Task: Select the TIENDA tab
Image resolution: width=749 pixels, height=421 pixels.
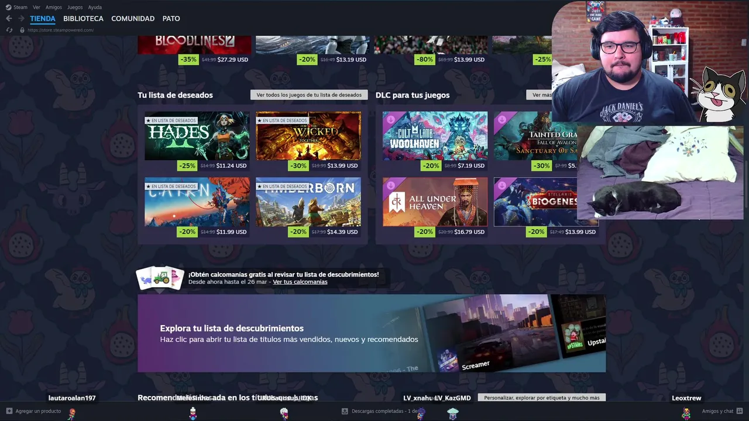Action: pyautogui.click(x=43, y=19)
